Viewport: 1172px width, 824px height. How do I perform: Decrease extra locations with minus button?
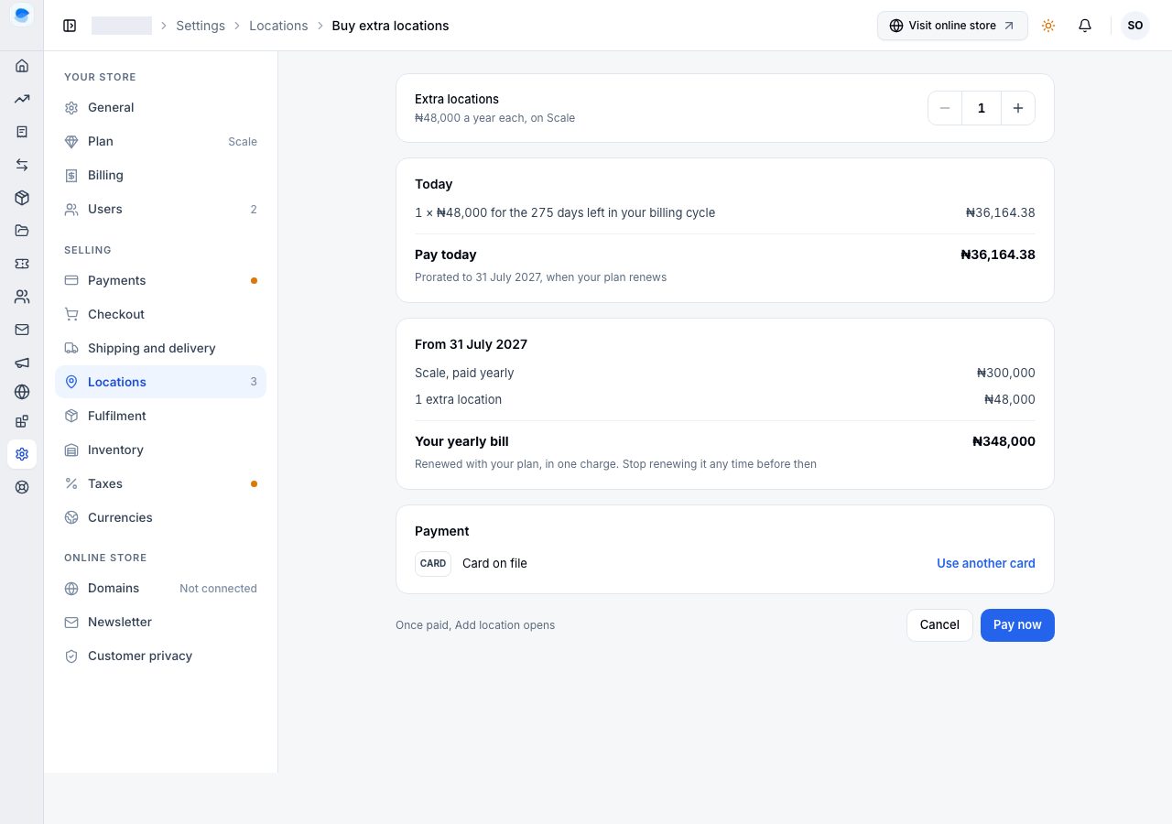[945, 108]
